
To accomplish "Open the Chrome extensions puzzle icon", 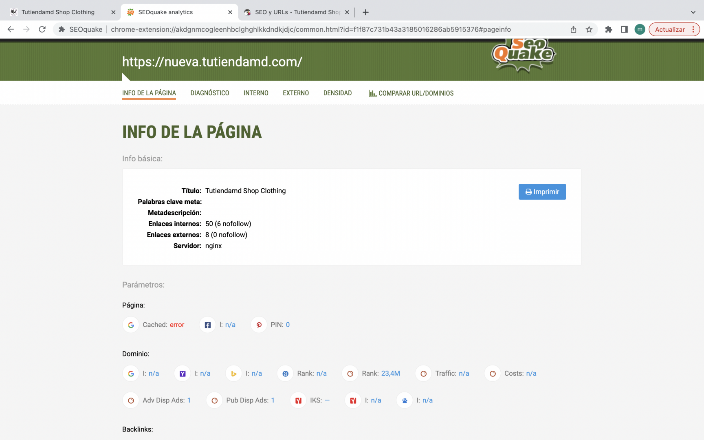I will tap(609, 29).
